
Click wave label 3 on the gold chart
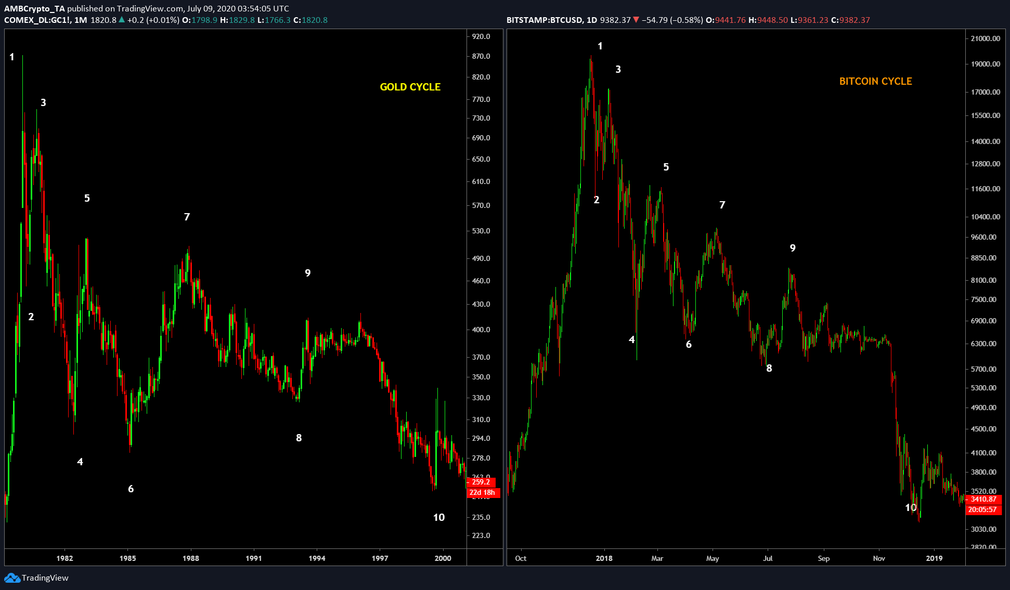(x=43, y=102)
